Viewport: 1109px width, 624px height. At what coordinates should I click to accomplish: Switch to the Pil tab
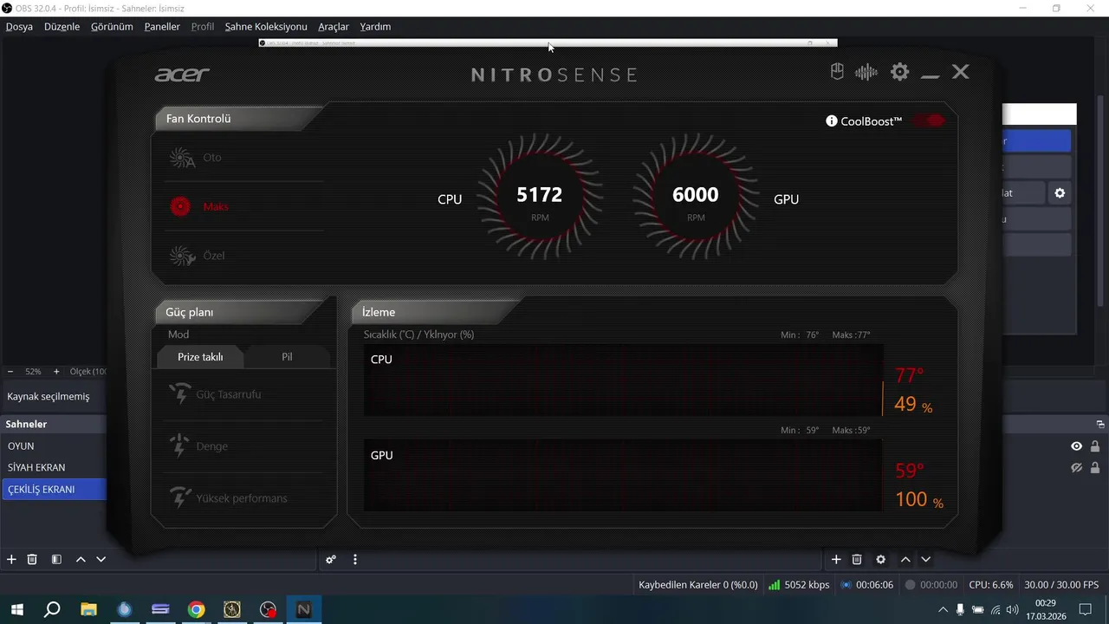pyautogui.click(x=287, y=357)
